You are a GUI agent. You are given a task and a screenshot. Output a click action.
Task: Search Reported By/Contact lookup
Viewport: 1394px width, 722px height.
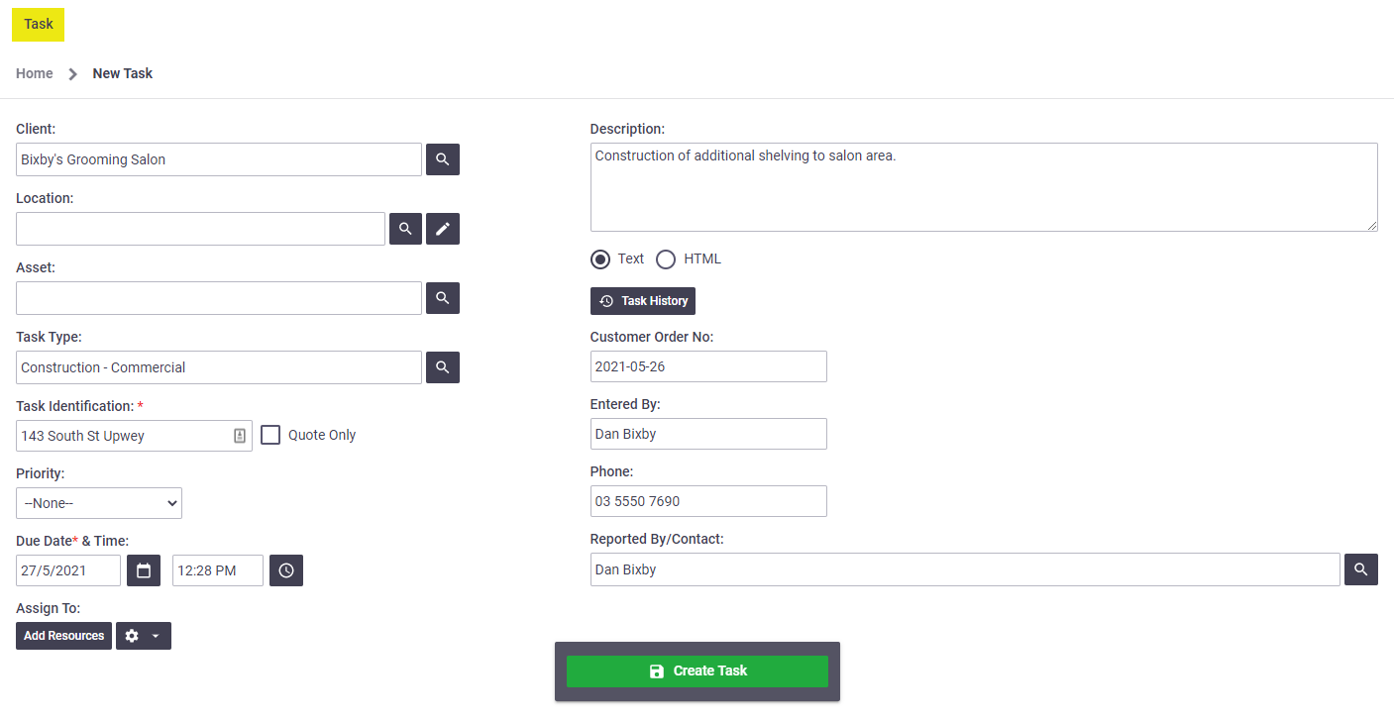point(1361,569)
